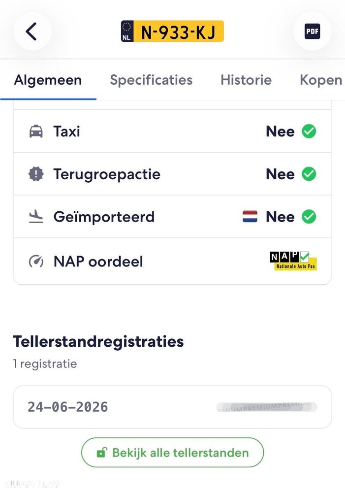Select the Algemeen tab

tap(48, 80)
